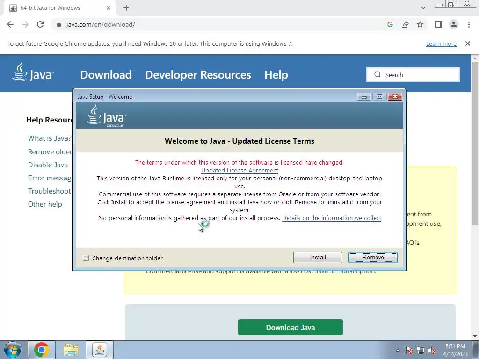
Task: Close the Java Setup dialog
Action: click(395, 97)
